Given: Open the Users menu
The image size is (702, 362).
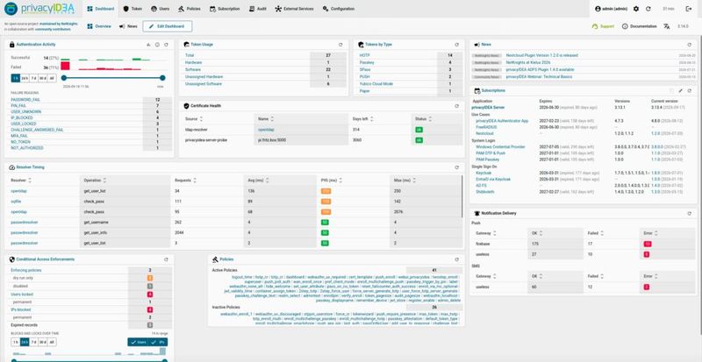Looking at the screenshot, I should [x=161, y=9].
